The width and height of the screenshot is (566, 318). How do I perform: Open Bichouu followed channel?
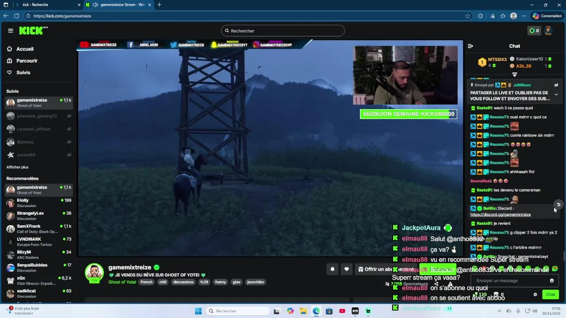tap(39, 142)
